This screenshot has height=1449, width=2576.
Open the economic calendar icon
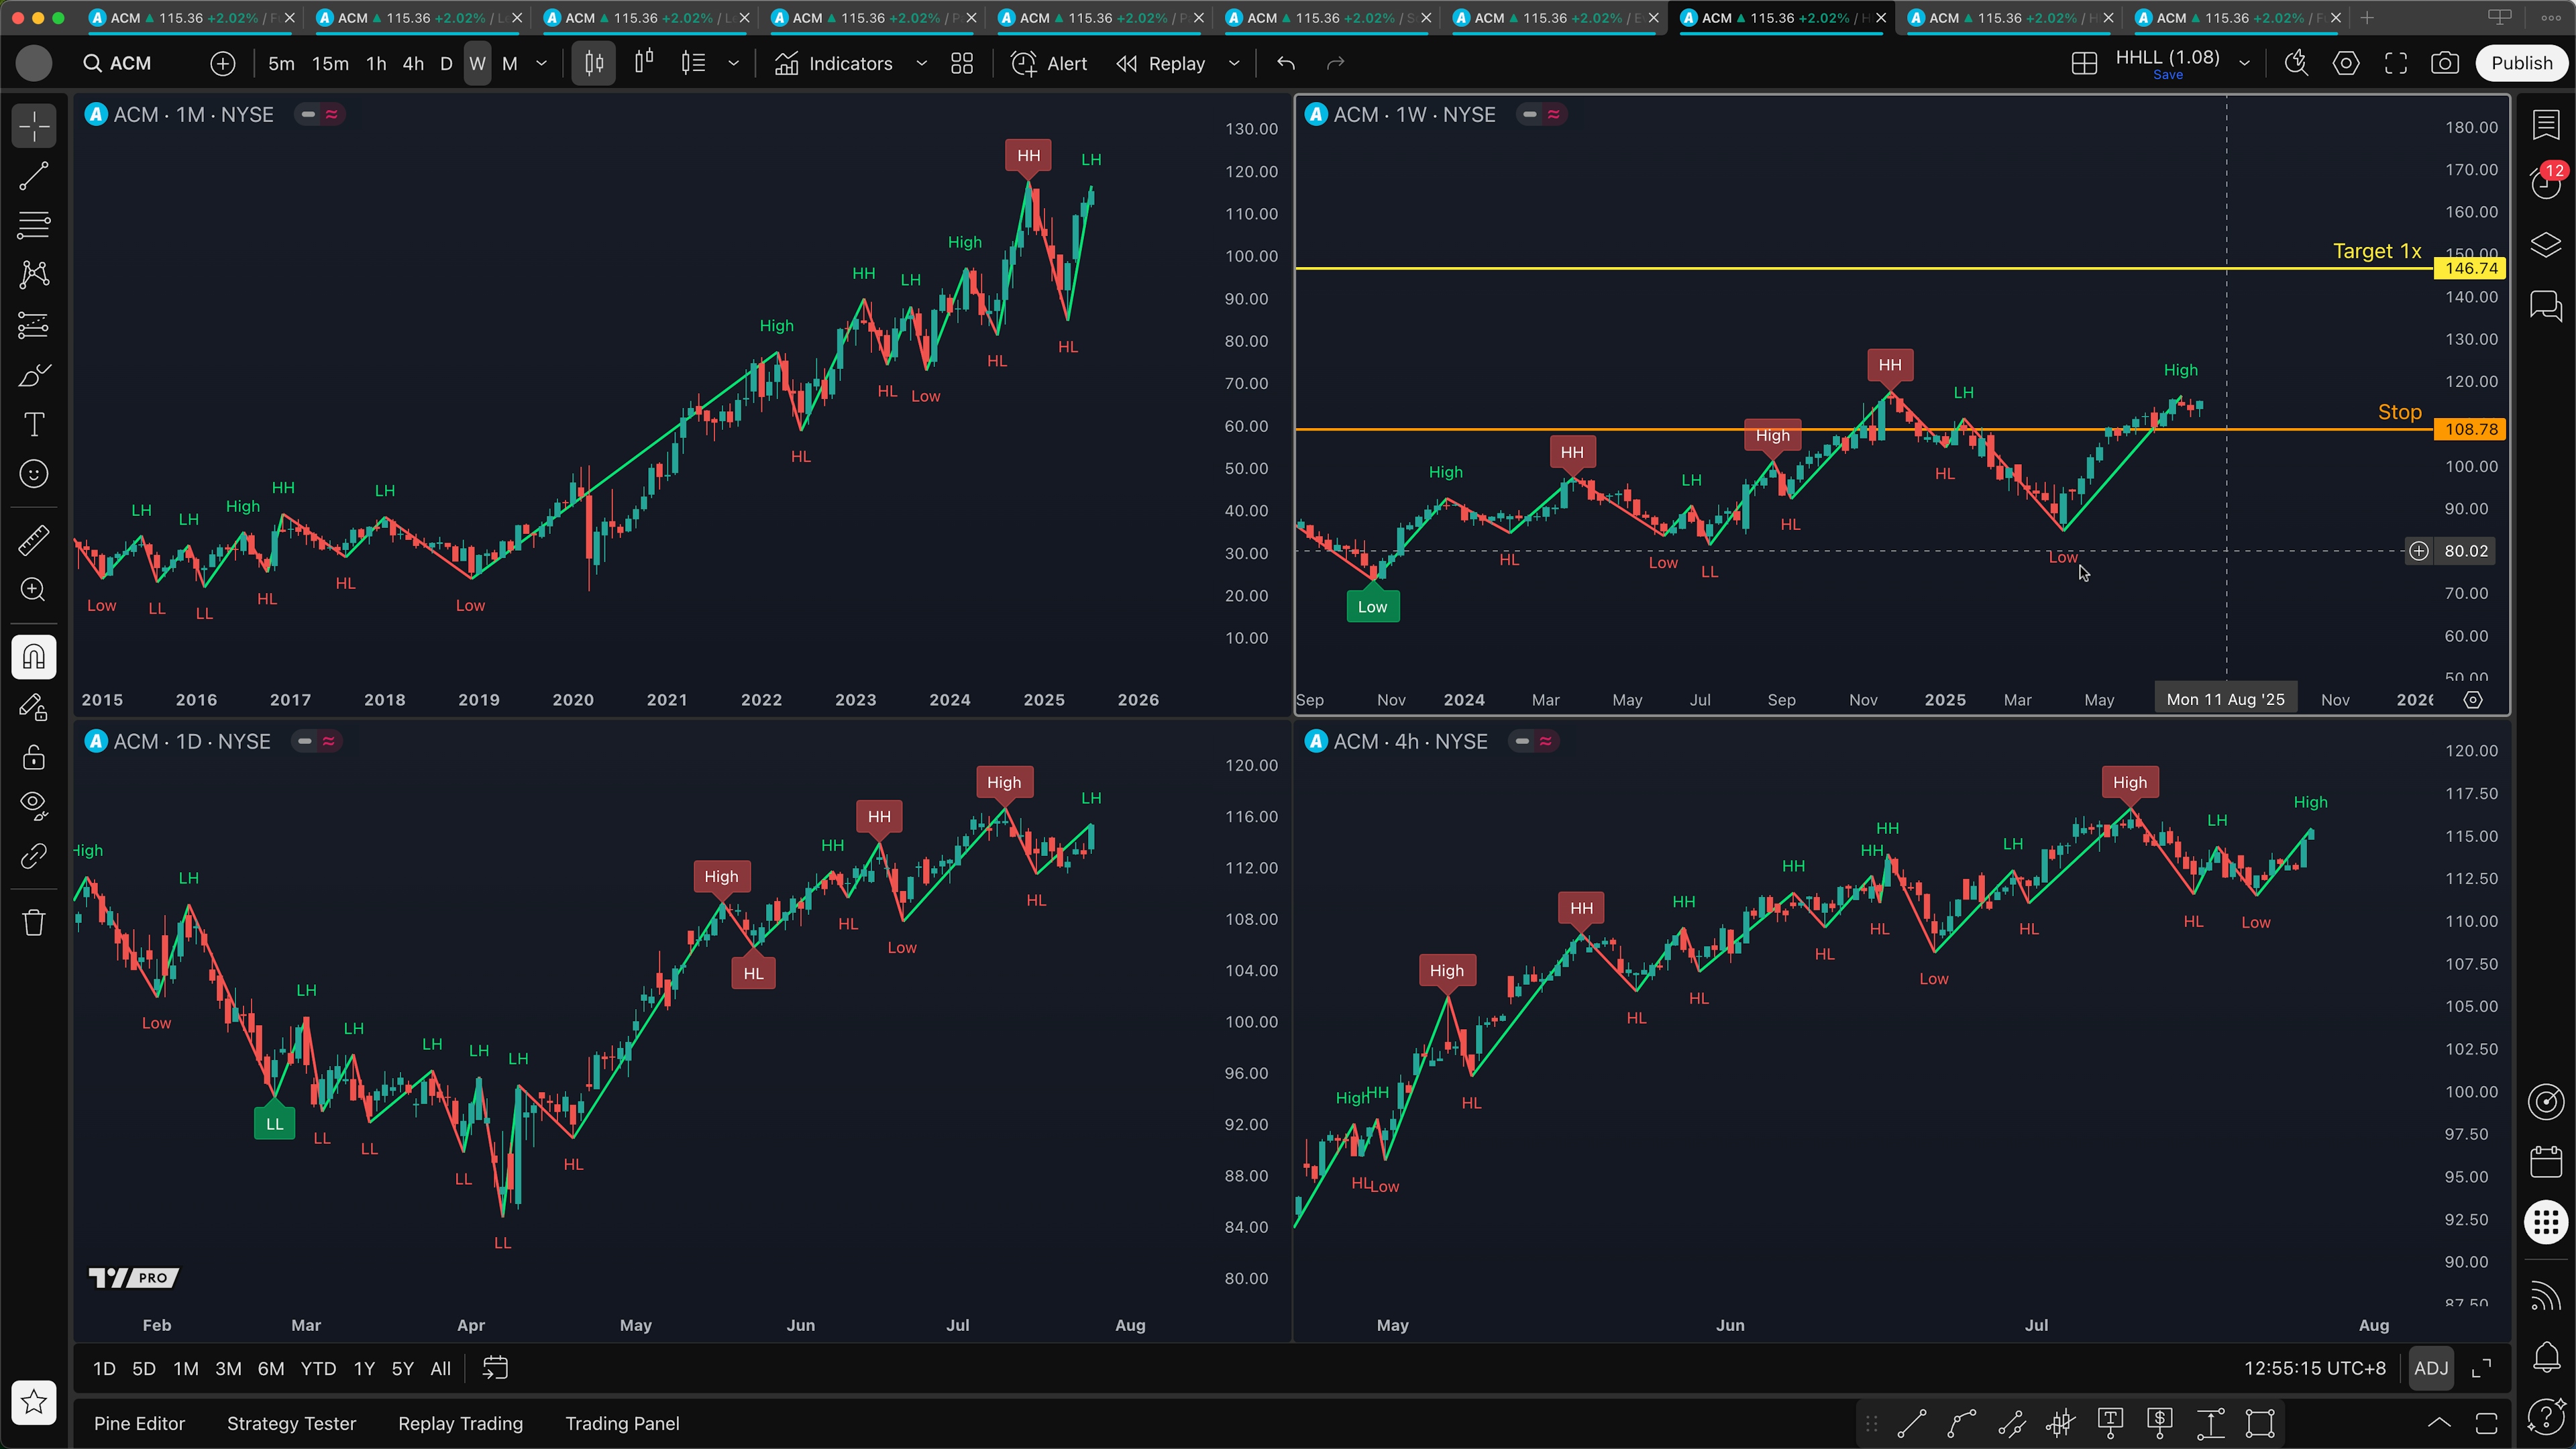tap(2546, 1161)
